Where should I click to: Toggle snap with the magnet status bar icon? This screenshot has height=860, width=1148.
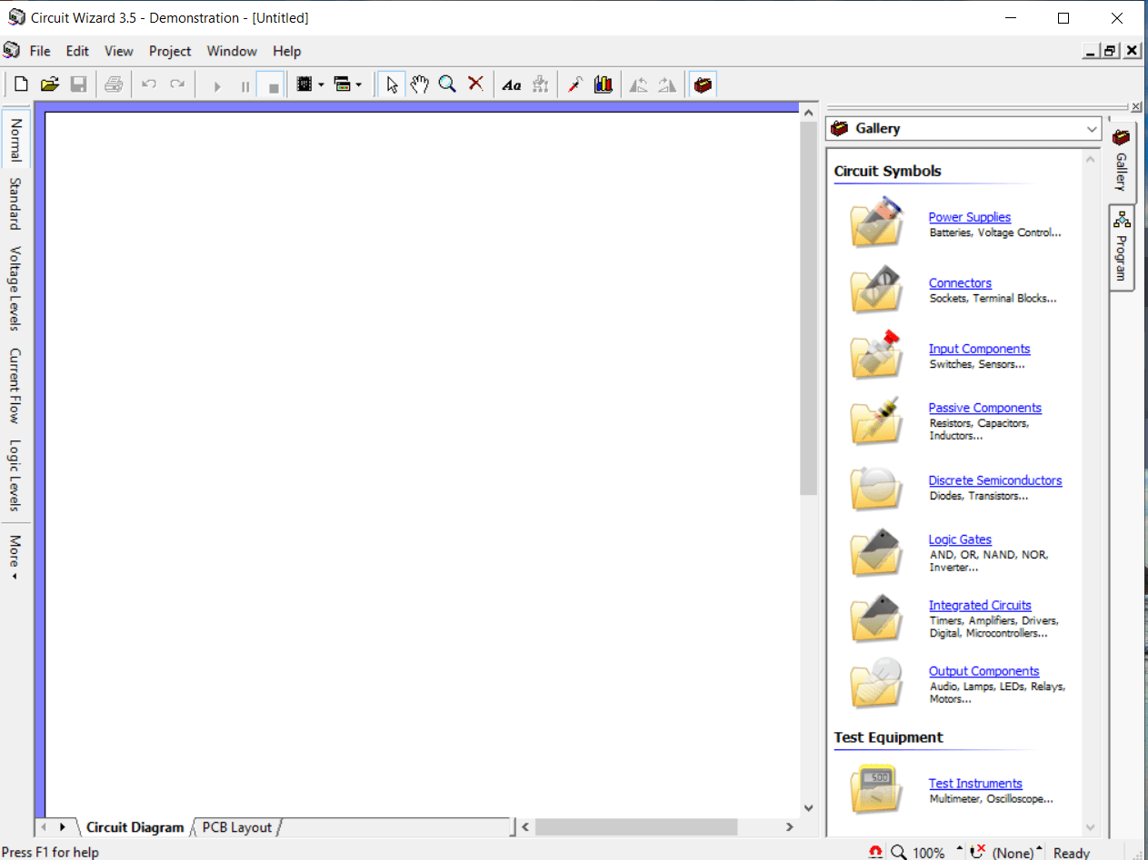[875, 852]
